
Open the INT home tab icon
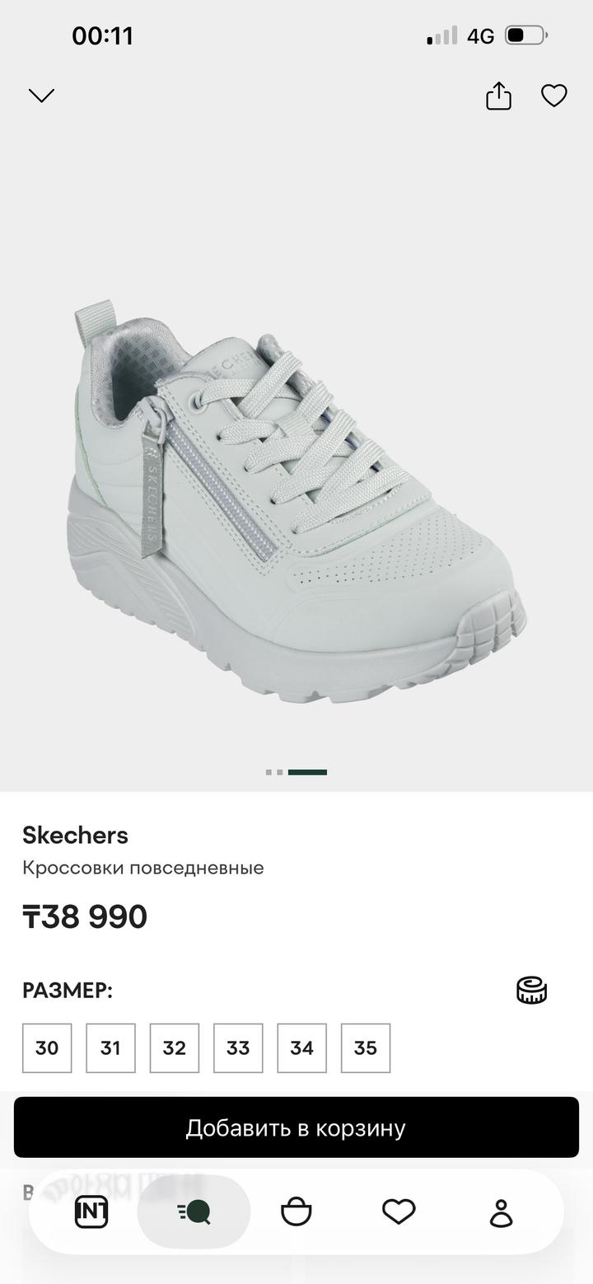coord(91,1212)
